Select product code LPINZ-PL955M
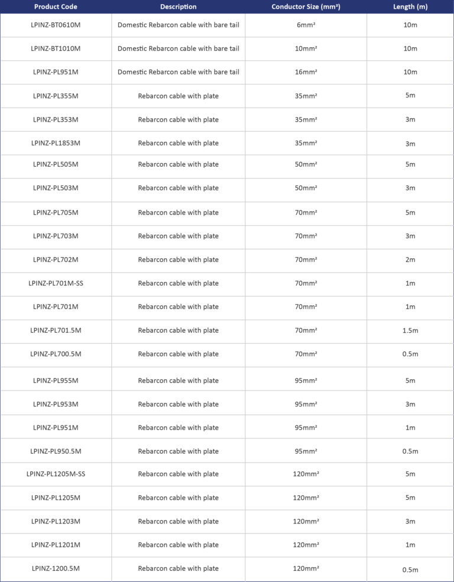Screen dimensions: 454x582 pyautogui.click(x=56, y=381)
